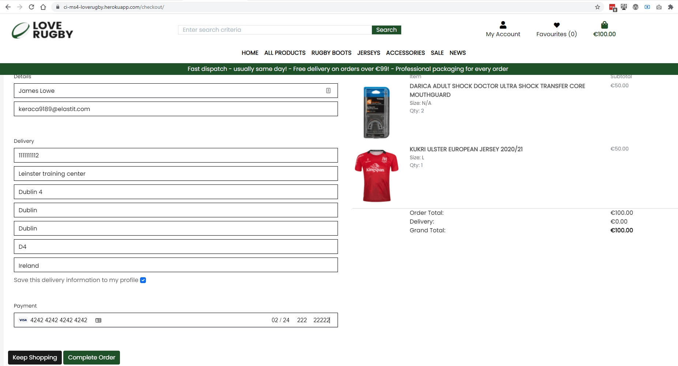Screen dimensions: 678x366
Task: Click the card number 4242 field
Action: (x=59, y=320)
